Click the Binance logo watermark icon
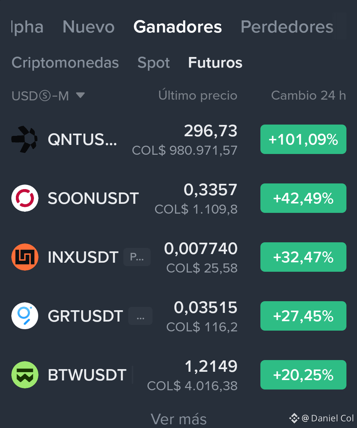Screen dimensions: 357x428 click(294, 418)
